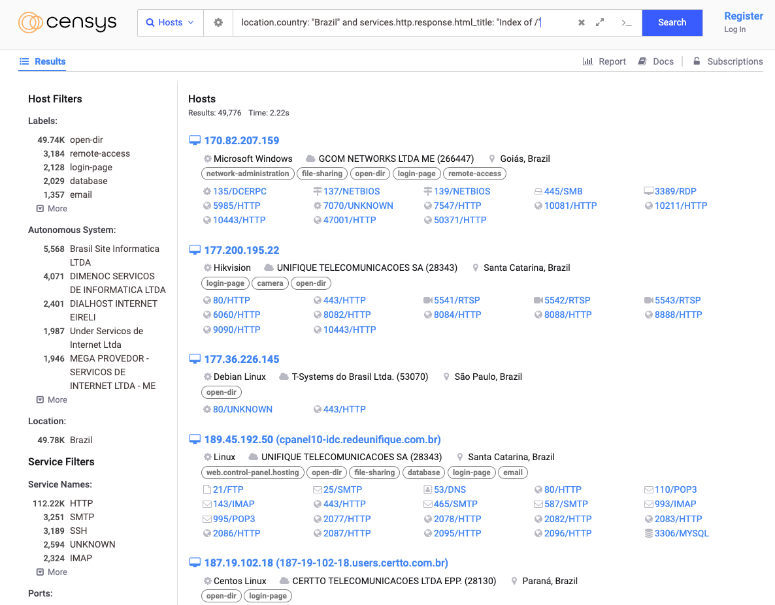Open the Hosts search type dropdown
The width and height of the screenshot is (775, 605).
pos(170,22)
